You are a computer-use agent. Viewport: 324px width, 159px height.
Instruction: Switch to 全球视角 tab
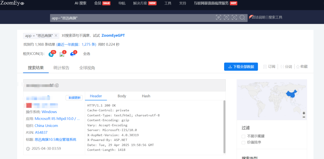(87, 67)
